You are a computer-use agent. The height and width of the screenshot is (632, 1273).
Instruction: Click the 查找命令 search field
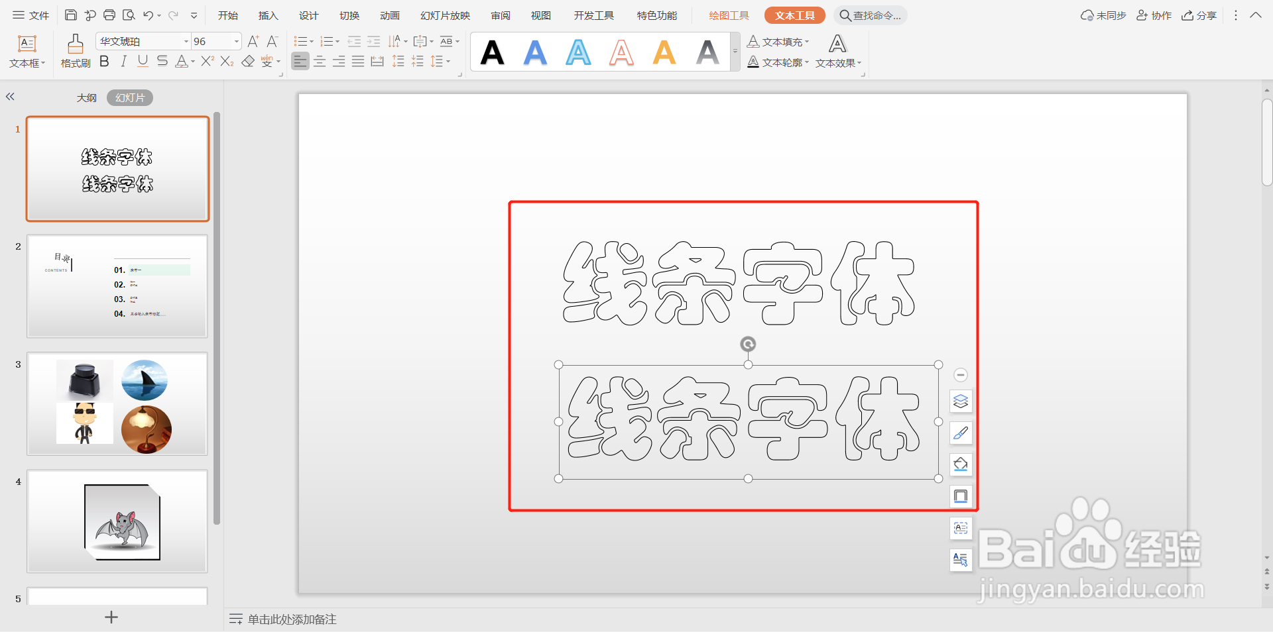click(871, 15)
